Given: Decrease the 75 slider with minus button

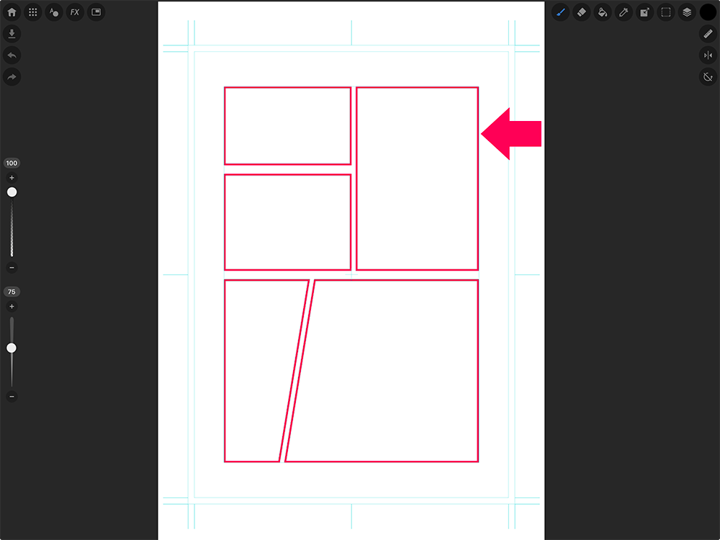Looking at the screenshot, I should click(x=12, y=397).
